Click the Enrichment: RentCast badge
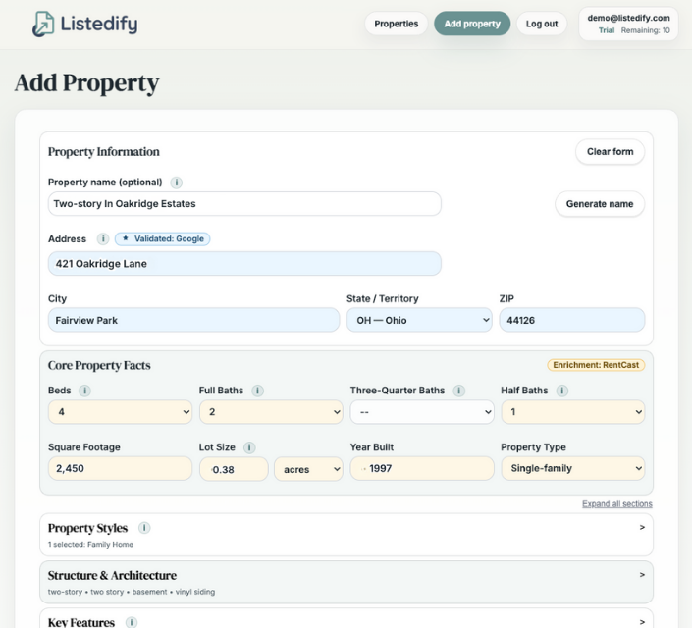Screen dimensions: 692x628 (x=596, y=365)
